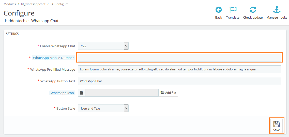Click the Button Style label
The width and height of the screenshot is (289, 137).
click(x=66, y=109)
